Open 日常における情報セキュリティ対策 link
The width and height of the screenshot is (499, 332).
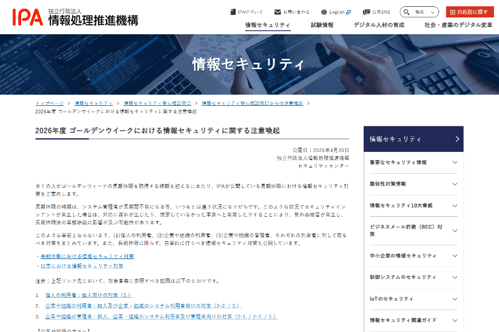[82, 266]
